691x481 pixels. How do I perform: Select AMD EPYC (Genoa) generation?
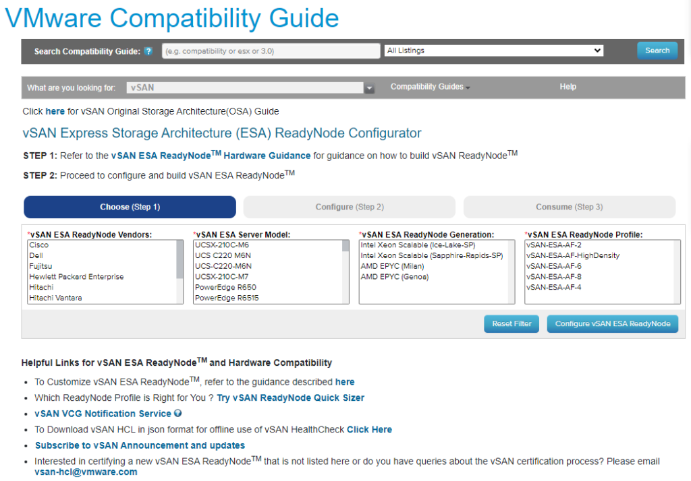pyautogui.click(x=434, y=277)
